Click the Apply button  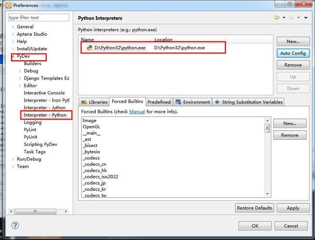[293, 208]
